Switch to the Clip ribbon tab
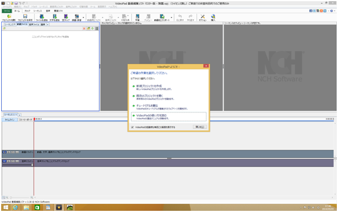The height and width of the screenshot is (212, 338). [x=27, y=10]
